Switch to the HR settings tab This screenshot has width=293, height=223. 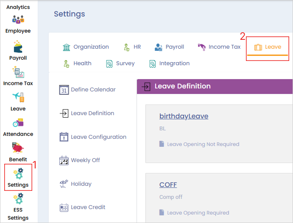coord(132,47)
